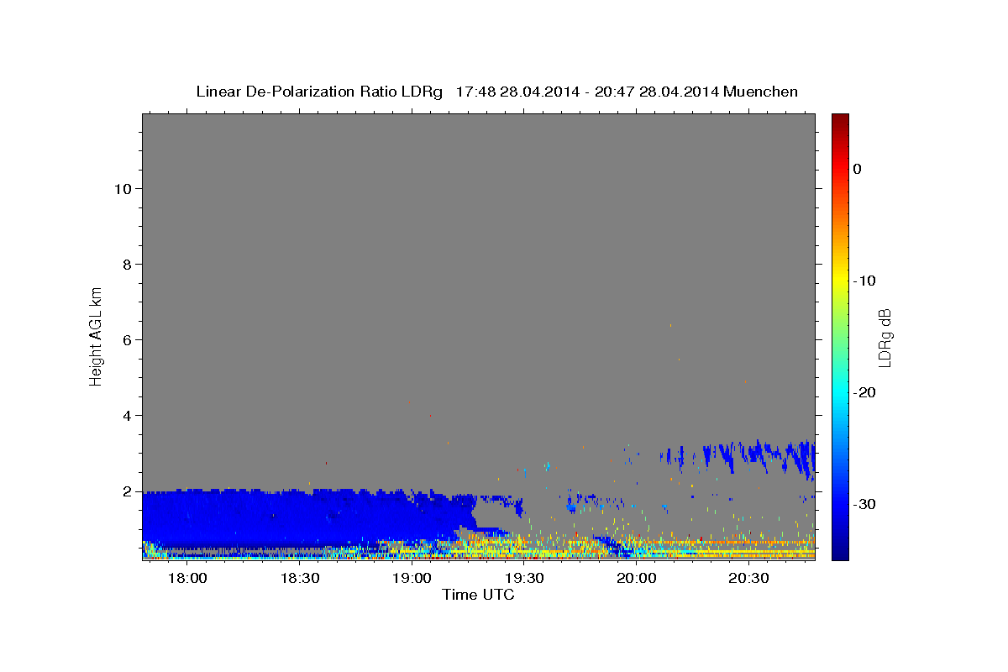This screenshot has width=1008, height=672.
Task: Click the dark blue bottom of the colorbar
Action: point(840,552)
